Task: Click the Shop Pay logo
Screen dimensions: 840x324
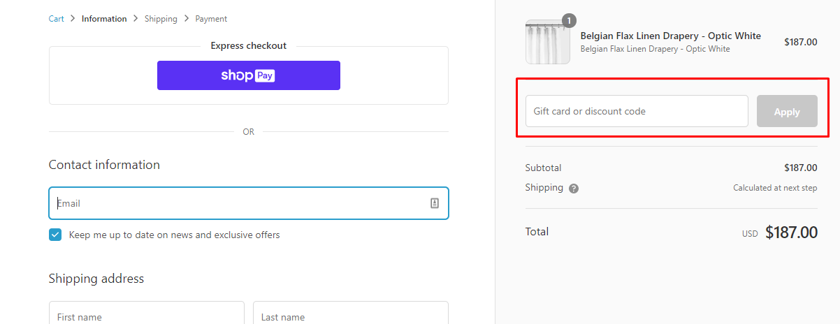Action: tap(248, 75)
